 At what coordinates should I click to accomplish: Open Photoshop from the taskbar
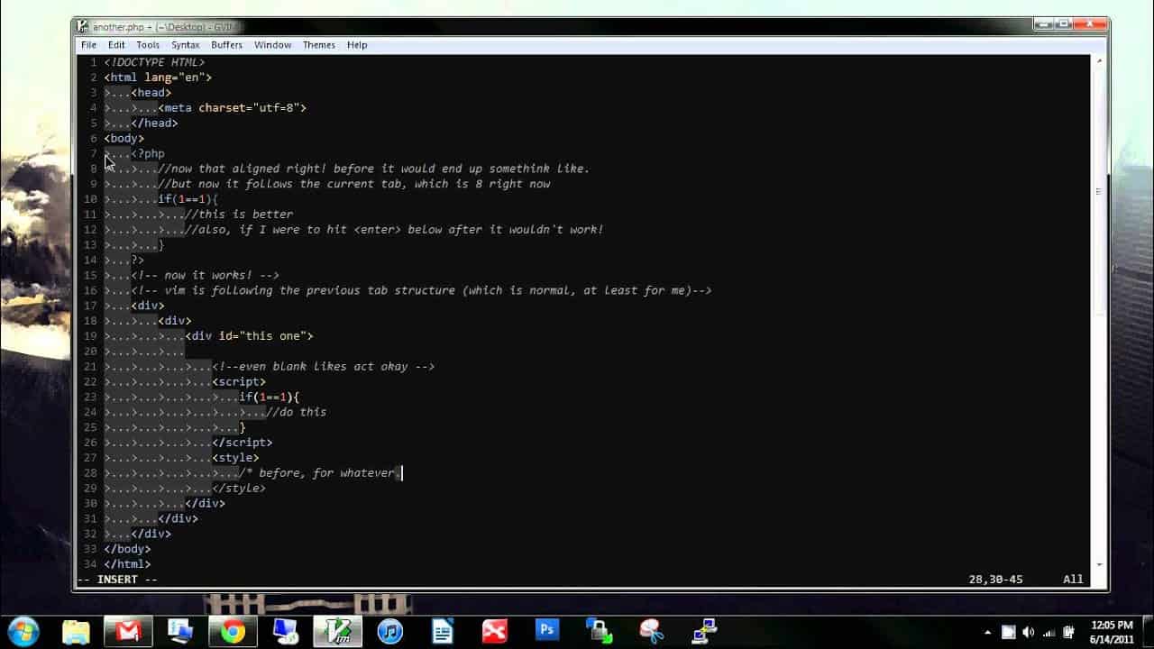(x=547, y=631)
